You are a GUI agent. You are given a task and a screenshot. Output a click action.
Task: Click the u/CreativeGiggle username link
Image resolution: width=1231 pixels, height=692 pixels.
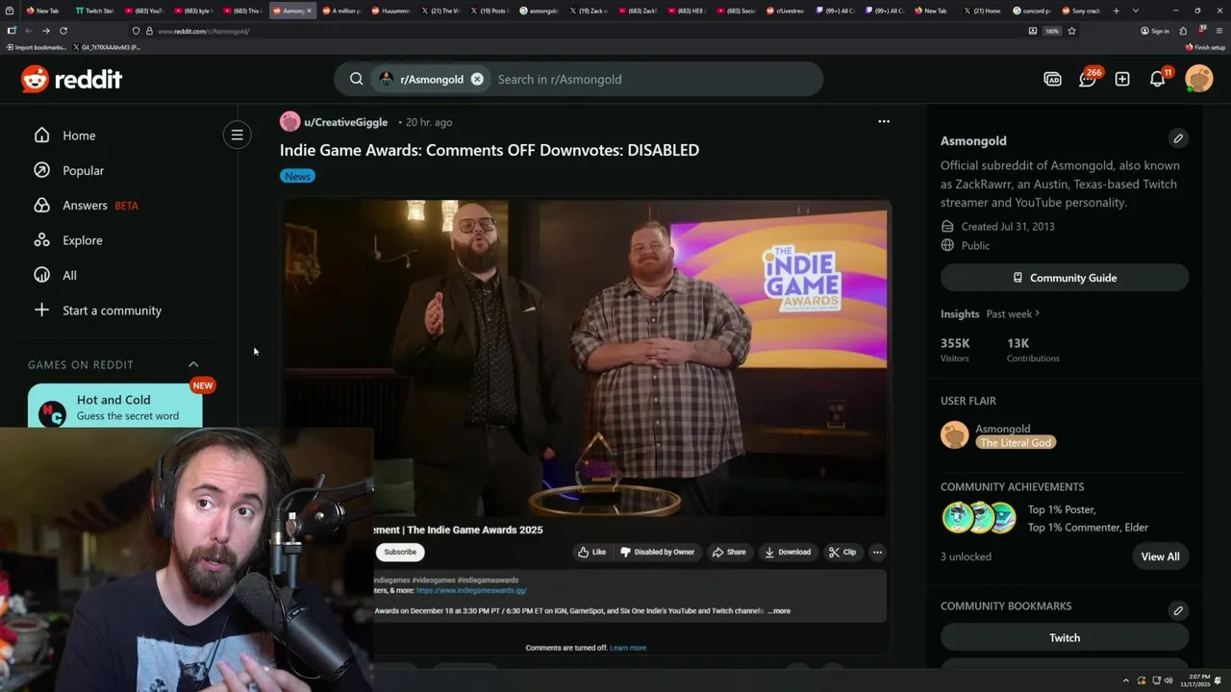click(346, 122)
